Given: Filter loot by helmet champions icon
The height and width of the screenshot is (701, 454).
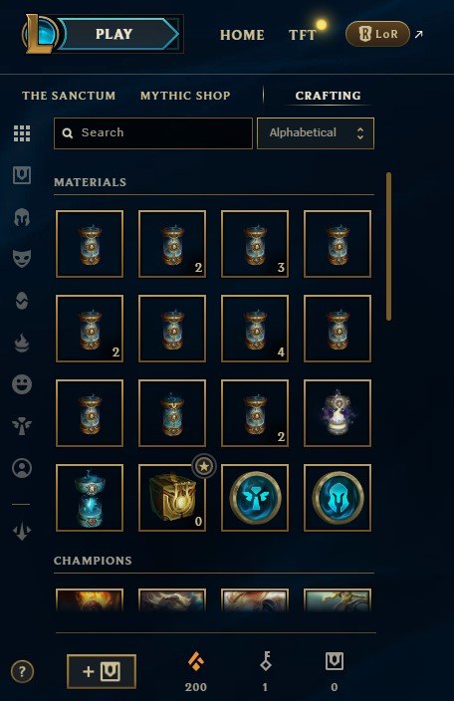Looking at the screenshot, I should 22,218.
